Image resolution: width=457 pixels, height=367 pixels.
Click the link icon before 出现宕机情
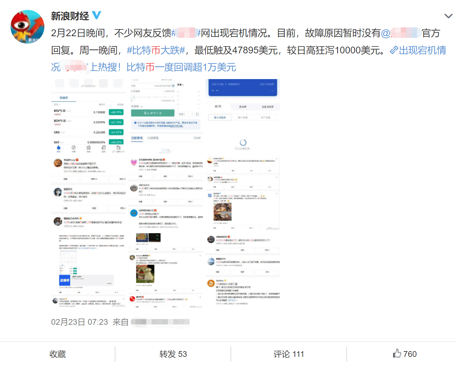coord(394,50)
